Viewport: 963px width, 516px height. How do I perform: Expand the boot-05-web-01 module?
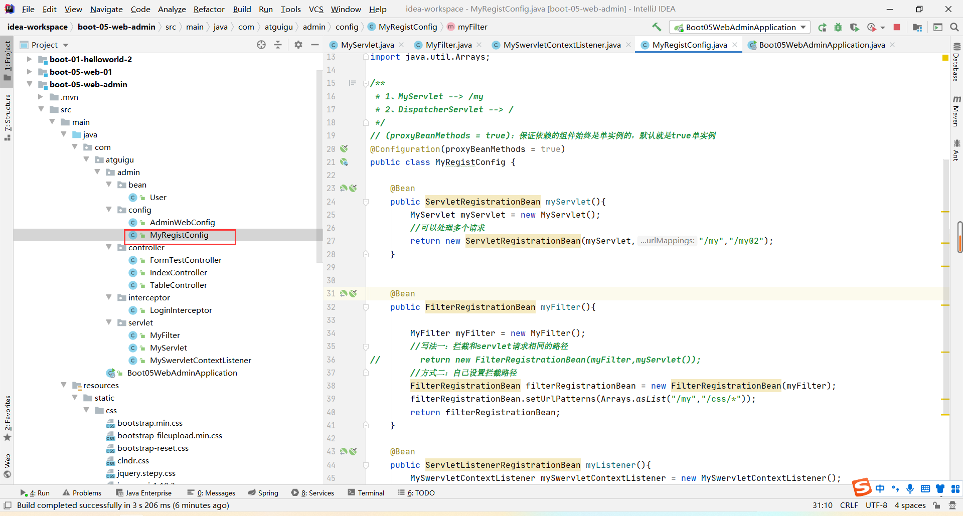(30, 72)
